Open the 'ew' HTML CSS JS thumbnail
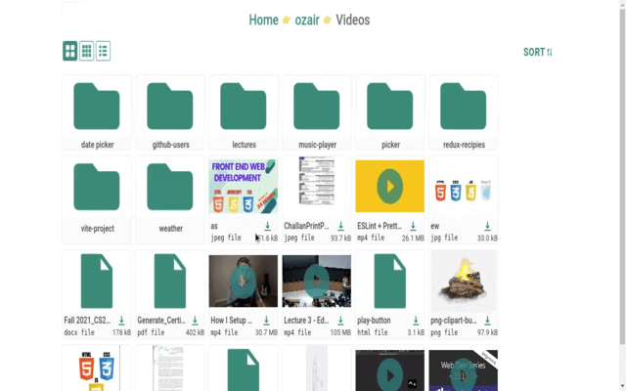 [x=464, y=191]
